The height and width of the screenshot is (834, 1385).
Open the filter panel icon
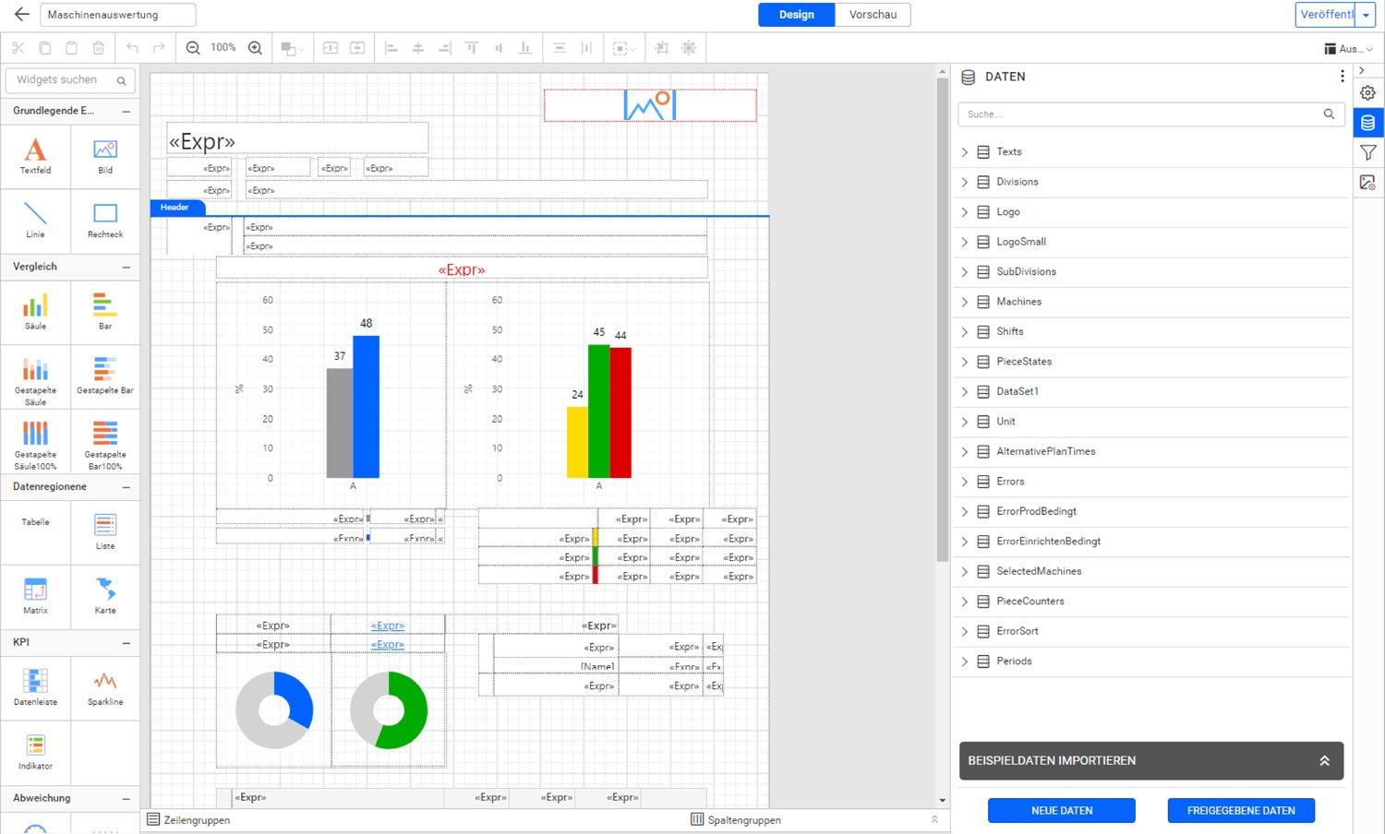[x=1367, y=153]
